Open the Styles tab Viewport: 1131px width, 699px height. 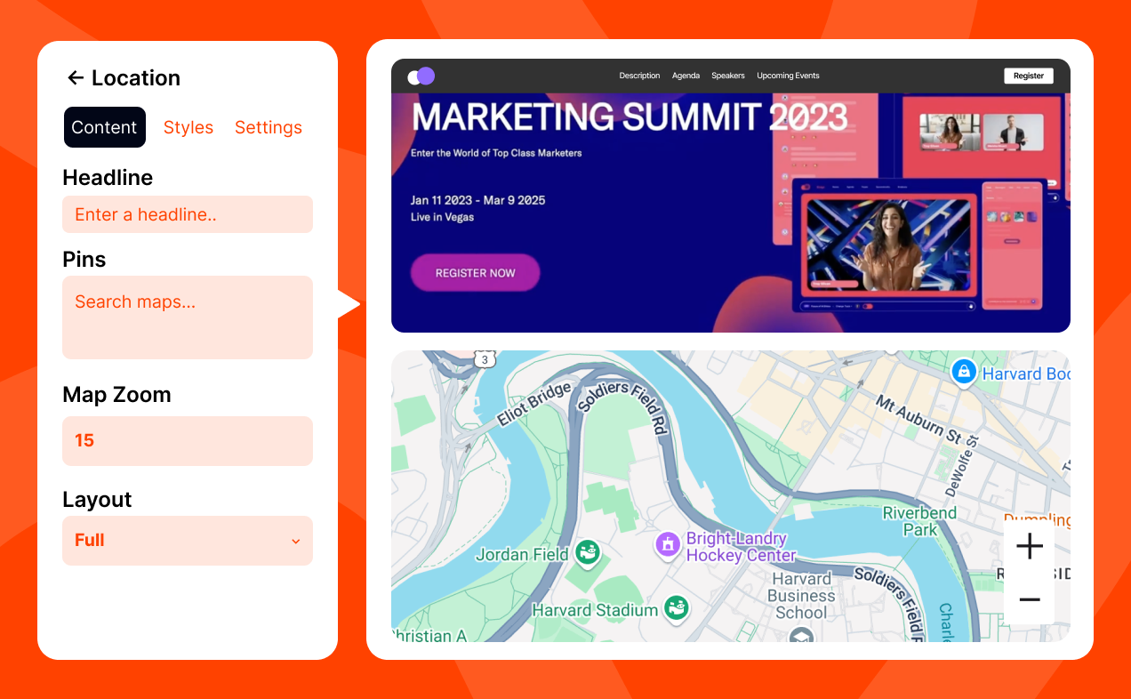tap(188, 127)
